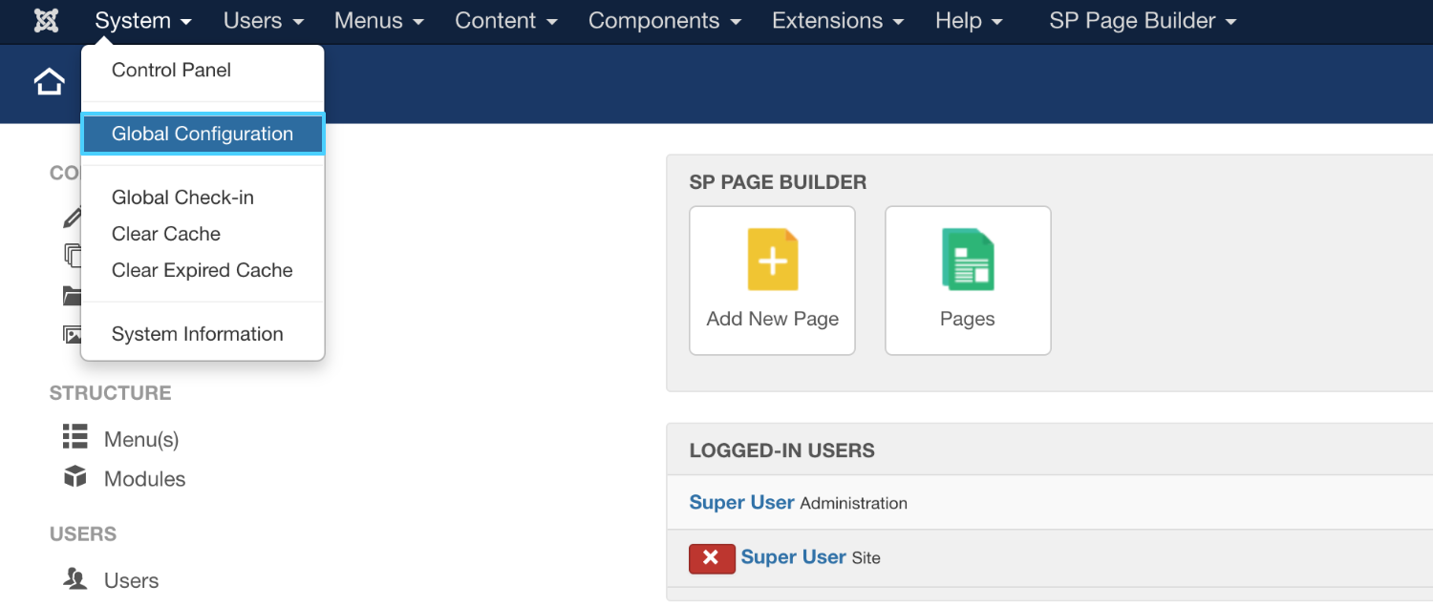Viewport: 1433px width, 606px height.
Task: Click Global Check-in in the System menu
Action: [x=182, y=198]
